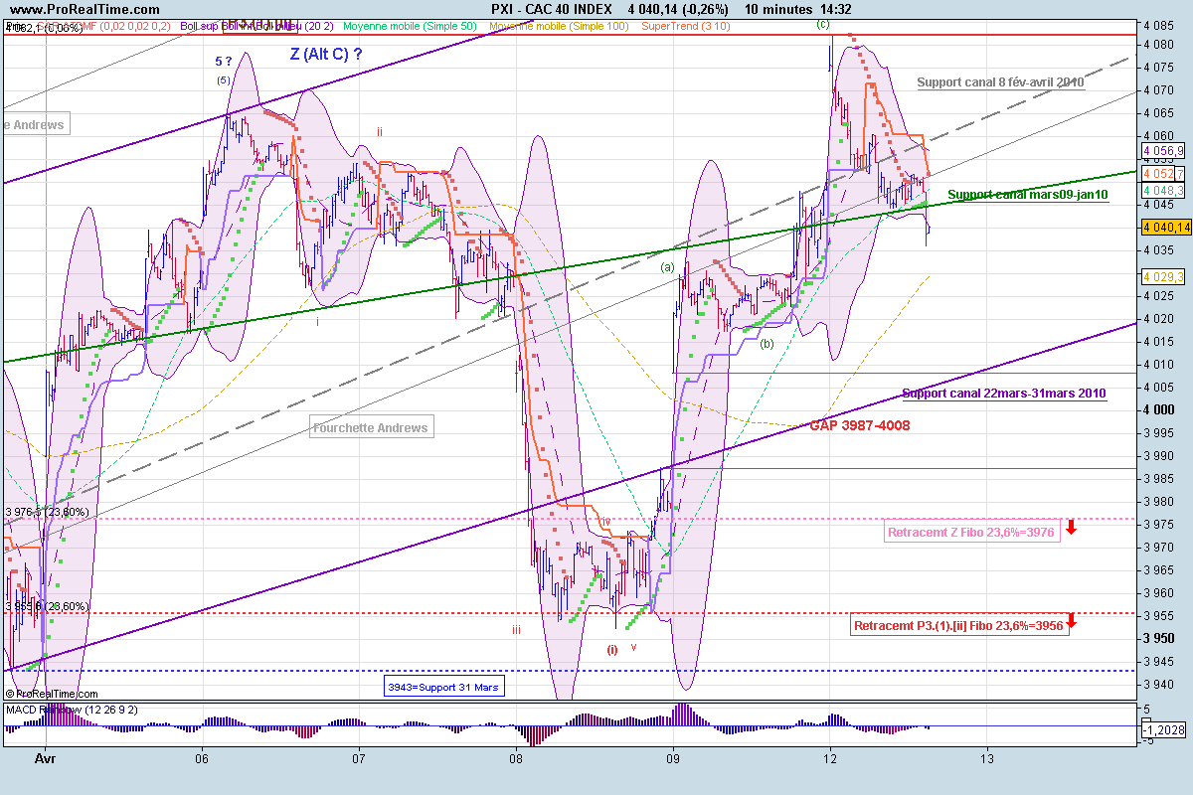
Task: Click the blue (5) wave label
Action: point(224,79)
